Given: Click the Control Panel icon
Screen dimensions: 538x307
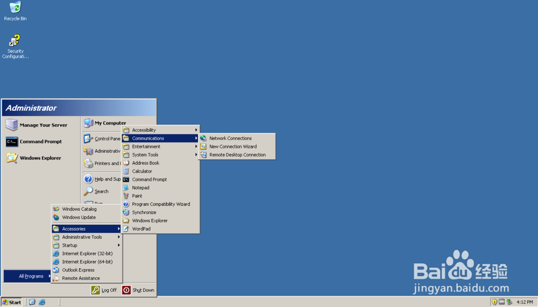Looking at the screenshot, I should (88, 139).
